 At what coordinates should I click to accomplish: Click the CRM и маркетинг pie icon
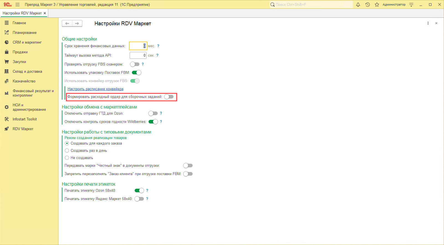coord(7,42)
